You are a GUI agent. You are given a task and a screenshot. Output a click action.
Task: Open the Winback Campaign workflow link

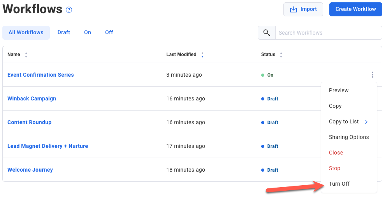[32, 98]
